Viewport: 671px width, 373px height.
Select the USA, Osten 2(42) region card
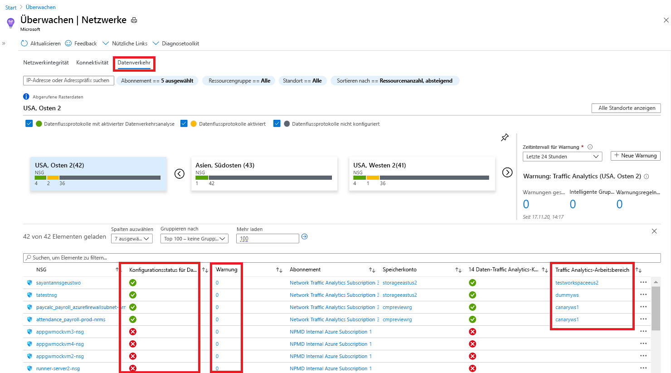(x=98, y=174)
